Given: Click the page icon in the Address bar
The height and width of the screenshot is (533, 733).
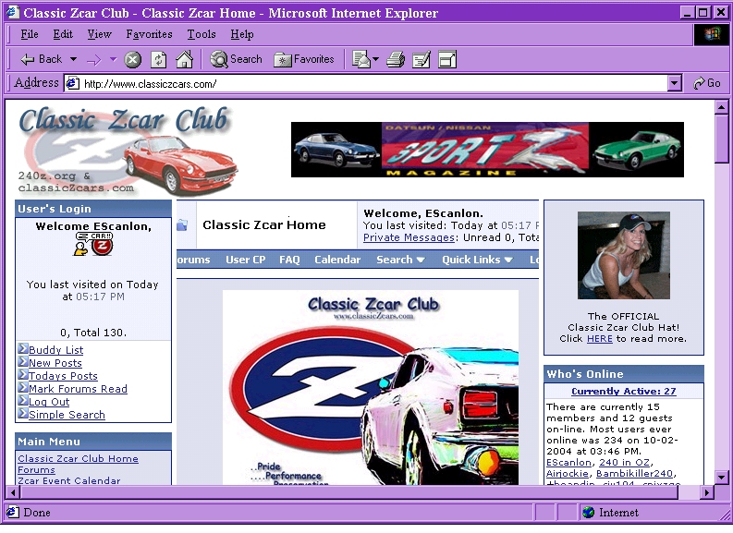Looking at the screenshot, I should (x=72, y=84).
